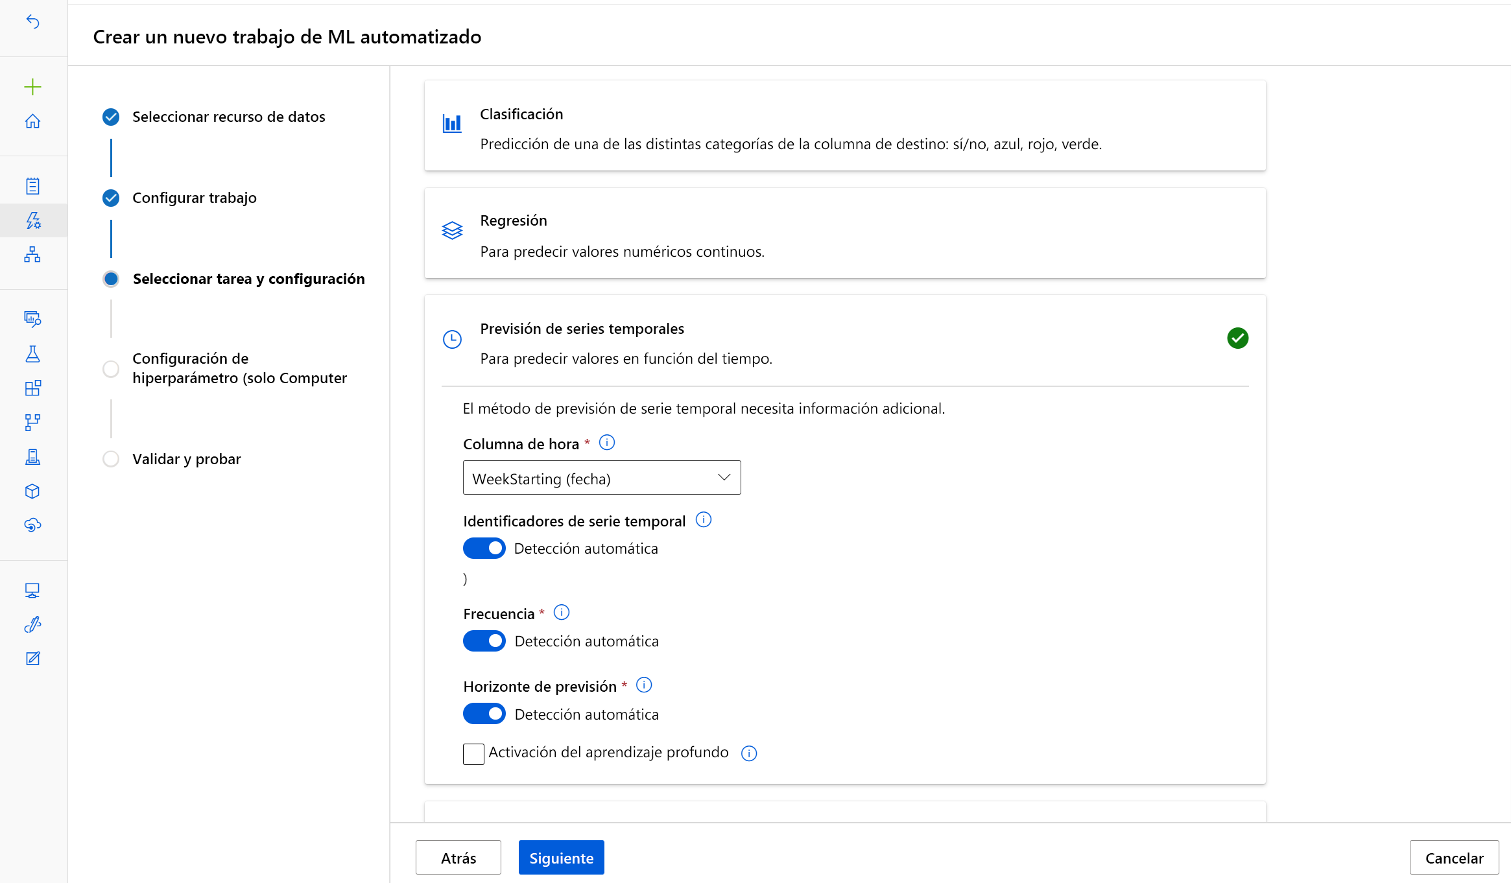Click the Atrás button
The width and height of the screenshot is (1511, 883).
tap(458, 858)
